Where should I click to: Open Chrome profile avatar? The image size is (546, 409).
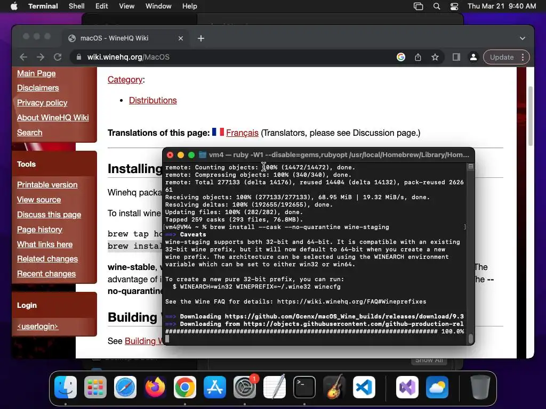(473, 57)
